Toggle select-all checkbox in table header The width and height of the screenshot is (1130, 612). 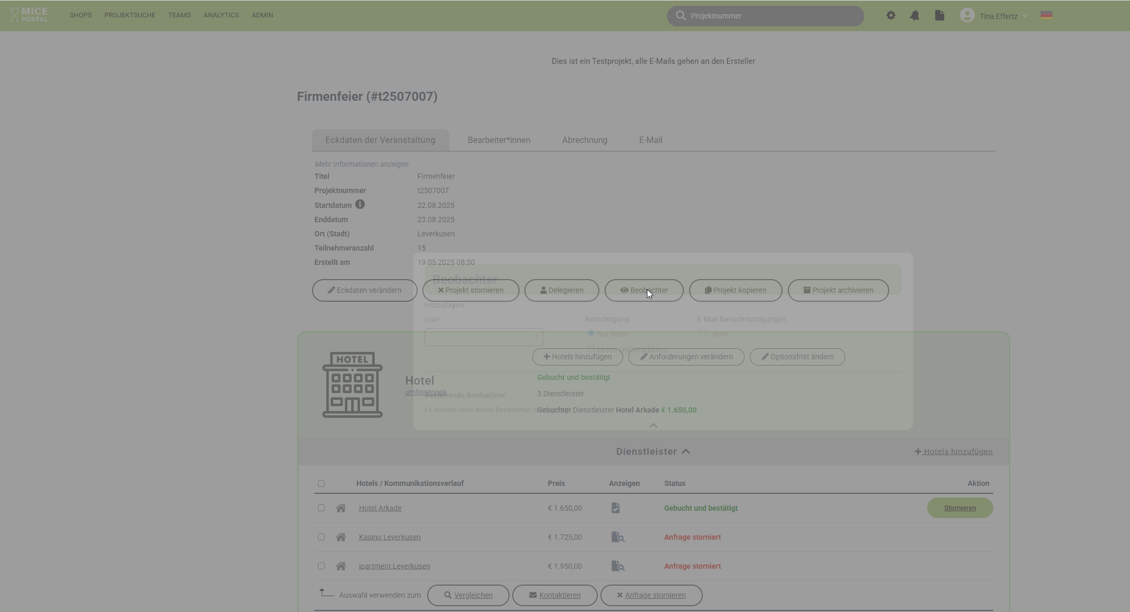(321, 483)
